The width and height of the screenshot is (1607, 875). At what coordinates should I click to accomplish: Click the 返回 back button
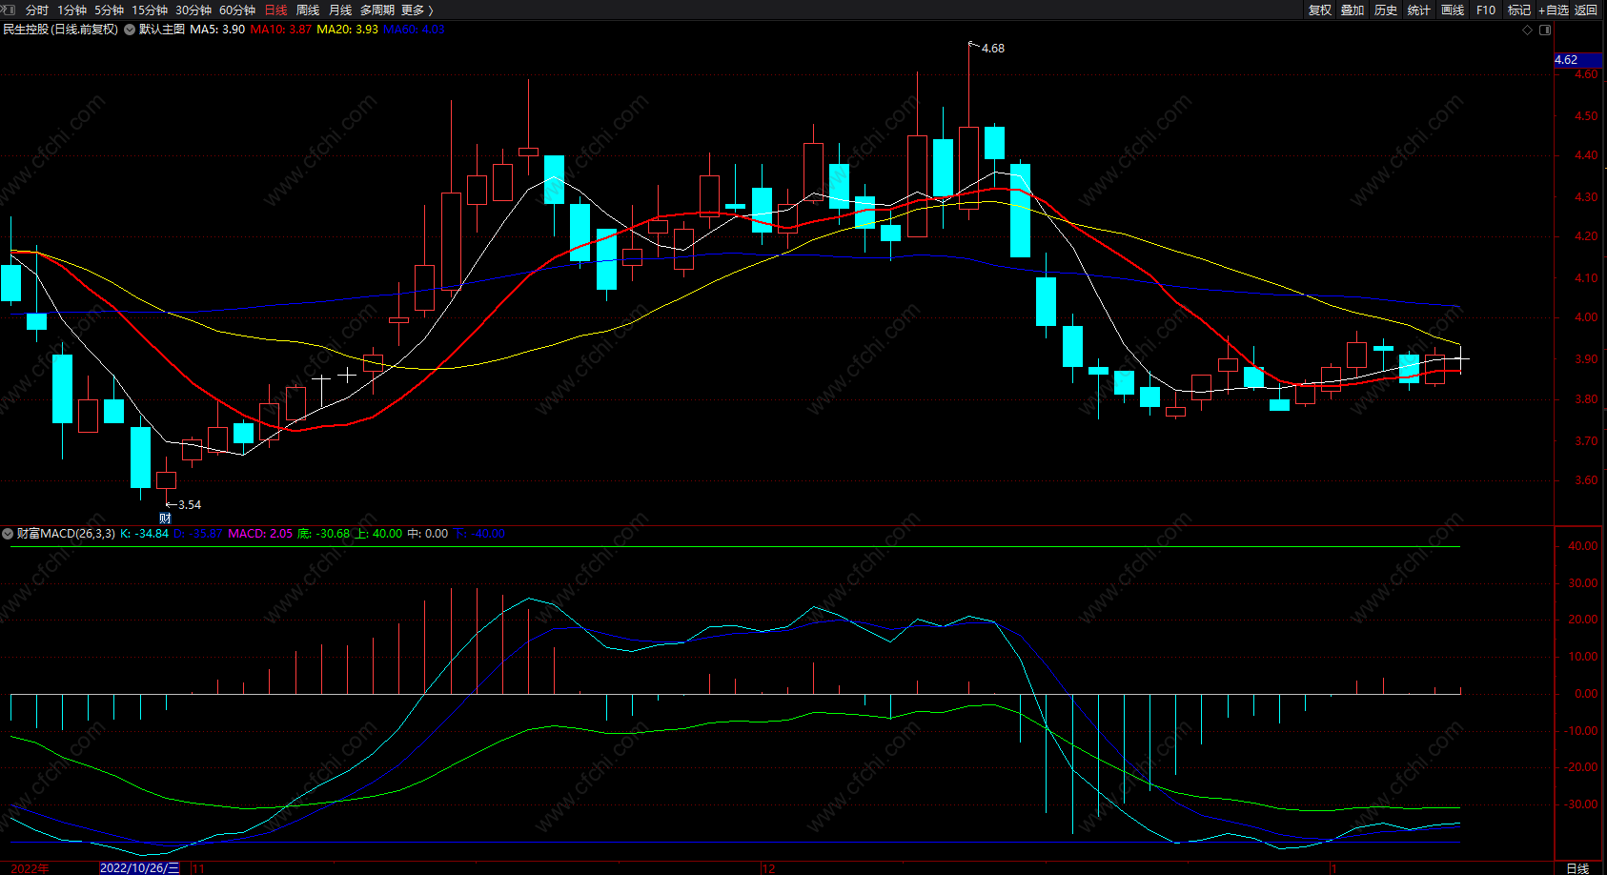(x=1586, y=10)
